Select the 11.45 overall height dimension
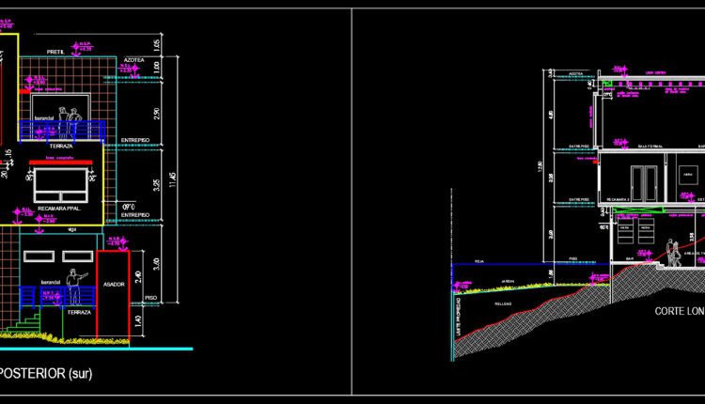Image resolution: width=705 pixels, height=404 pixels. point(173,179)
